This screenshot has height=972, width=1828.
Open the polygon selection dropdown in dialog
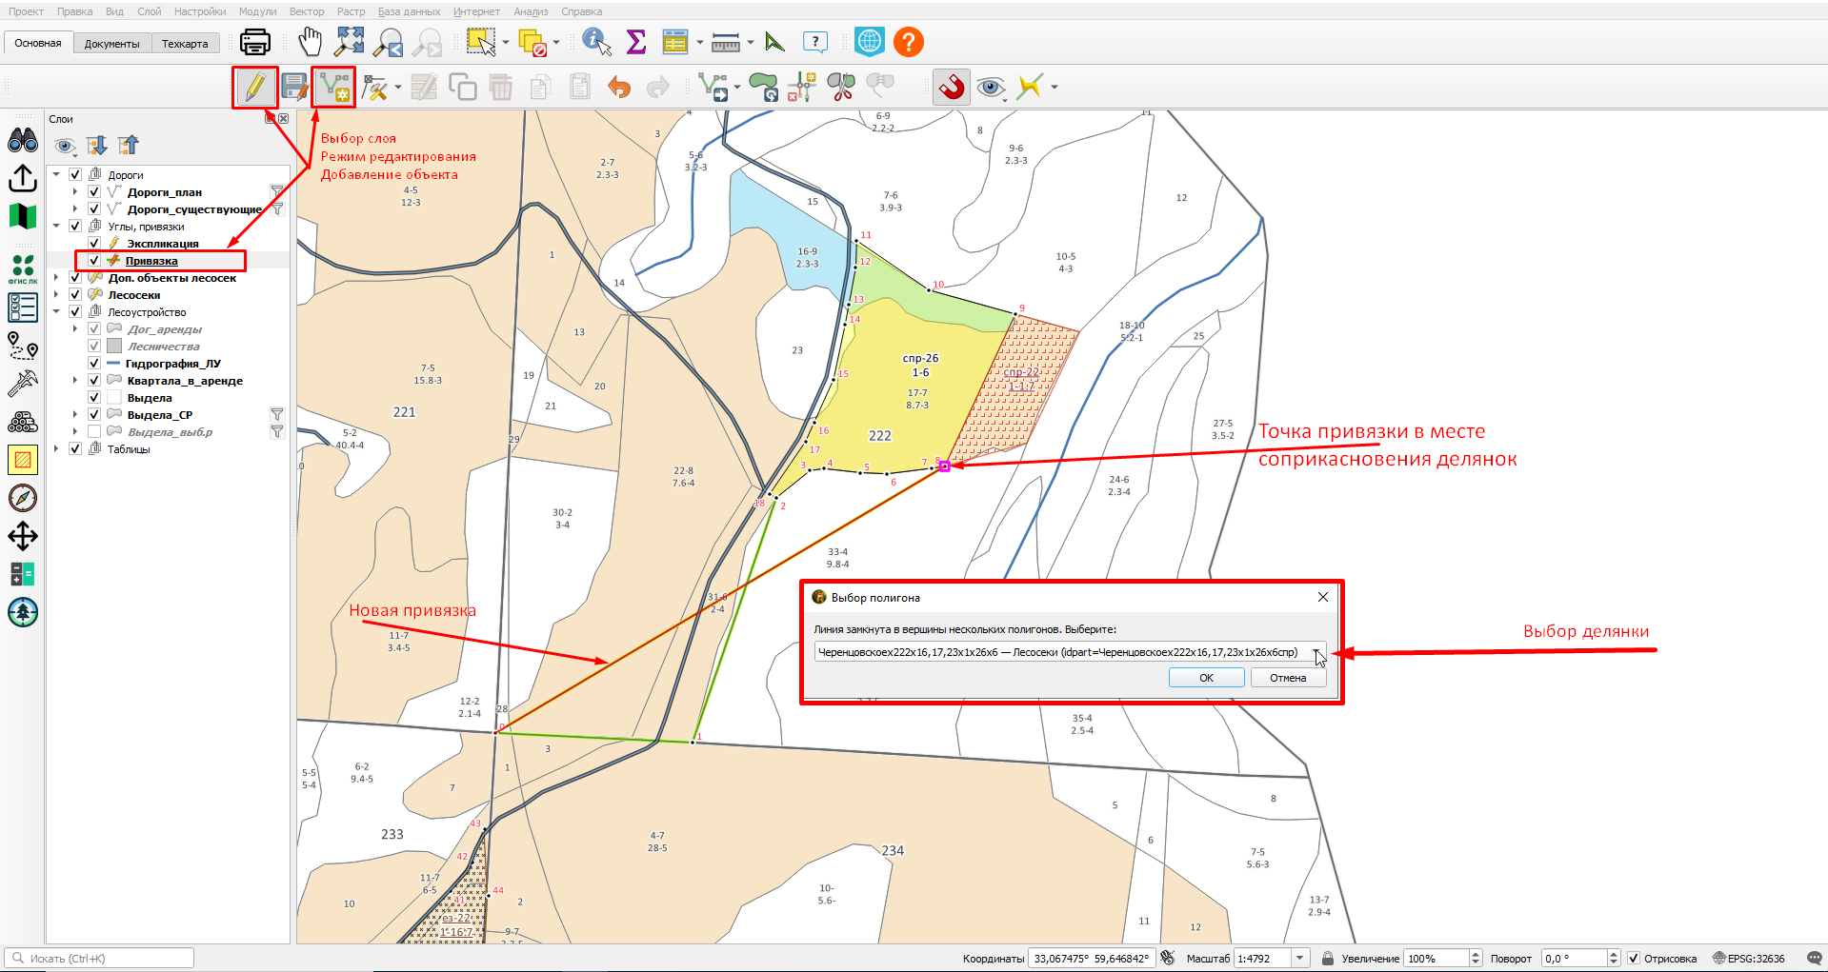tap(1317, 653)
